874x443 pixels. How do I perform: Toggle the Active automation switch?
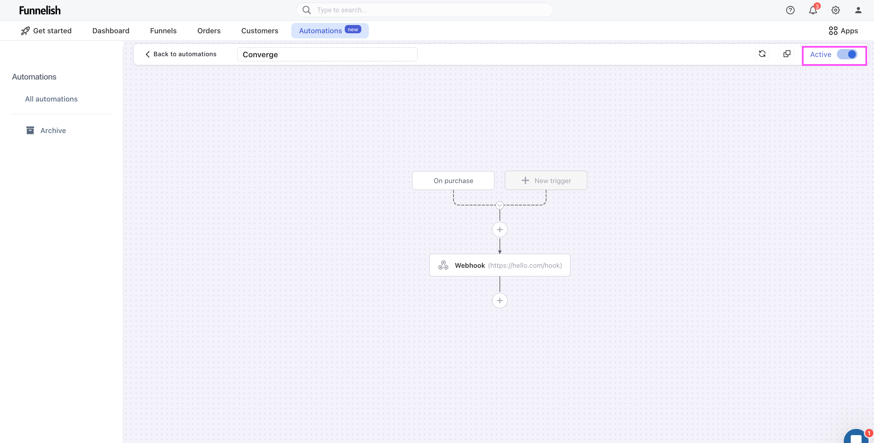[x=847, y=55]
